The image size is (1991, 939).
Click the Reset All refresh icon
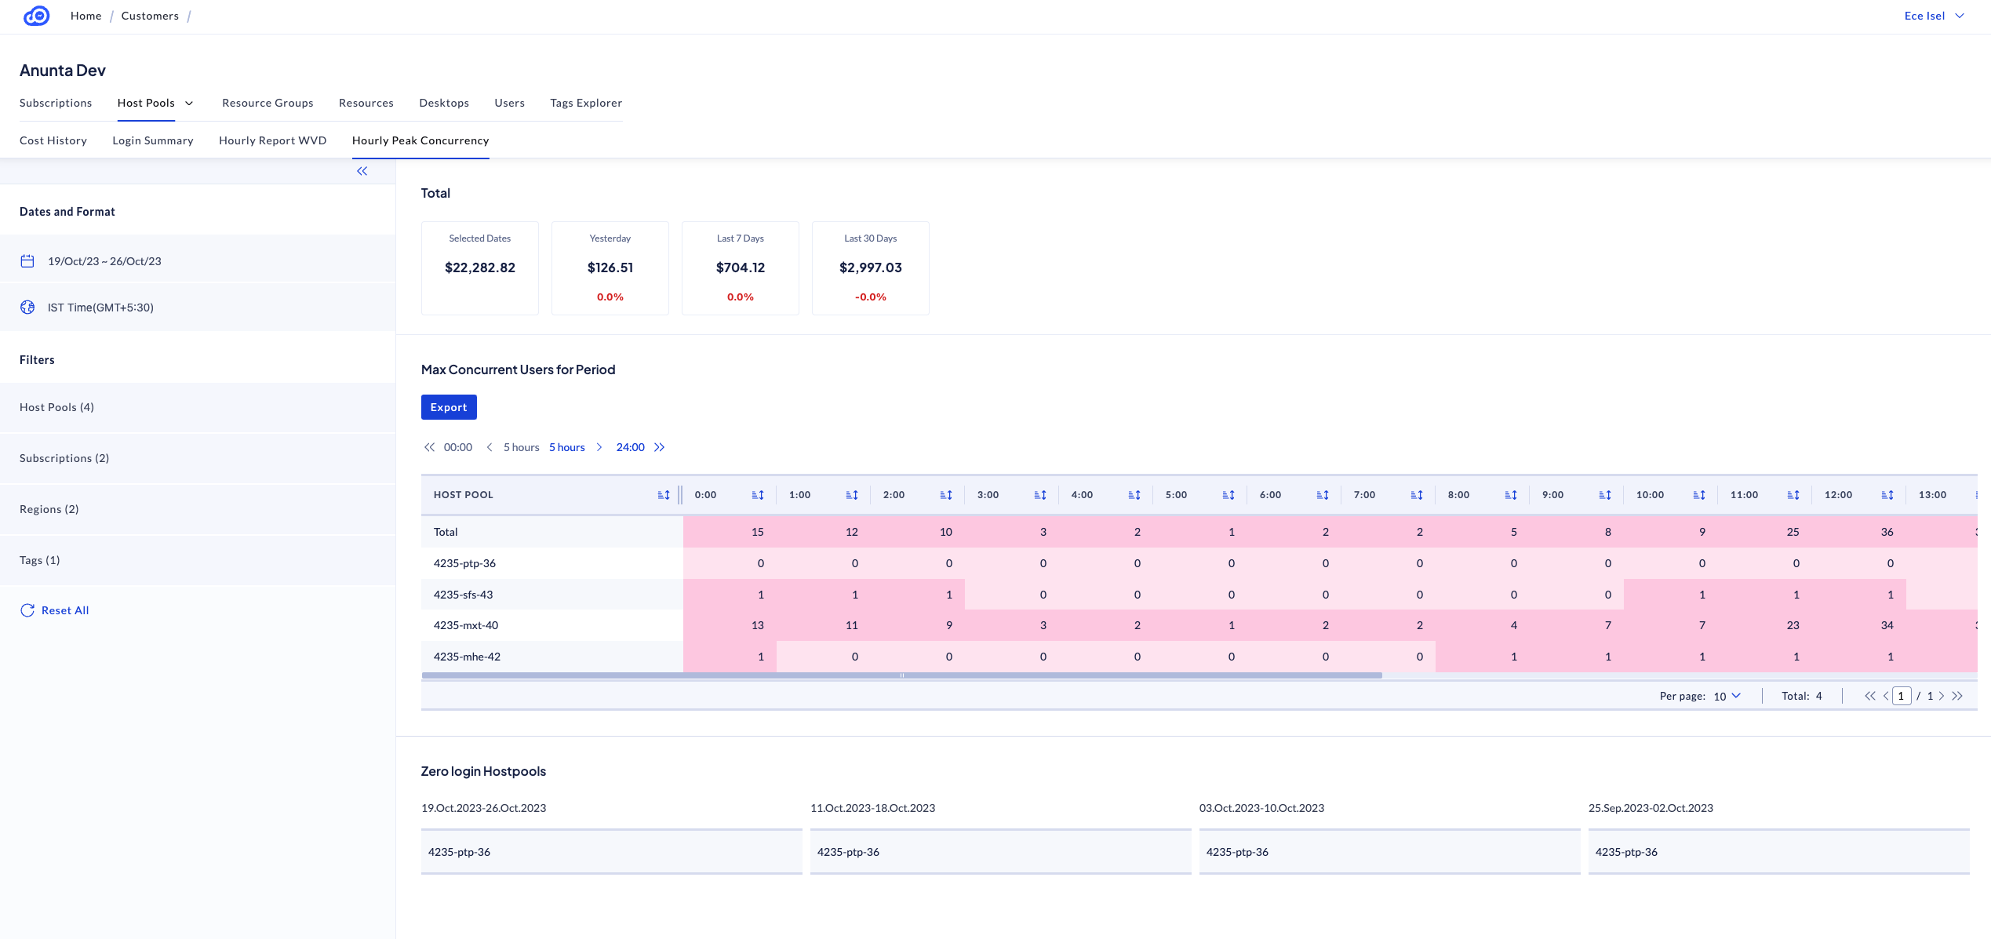tap(27, 610)
